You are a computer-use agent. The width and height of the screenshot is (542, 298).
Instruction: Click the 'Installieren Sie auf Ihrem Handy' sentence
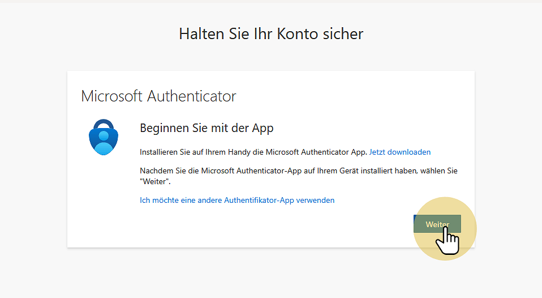click(253, 152)
